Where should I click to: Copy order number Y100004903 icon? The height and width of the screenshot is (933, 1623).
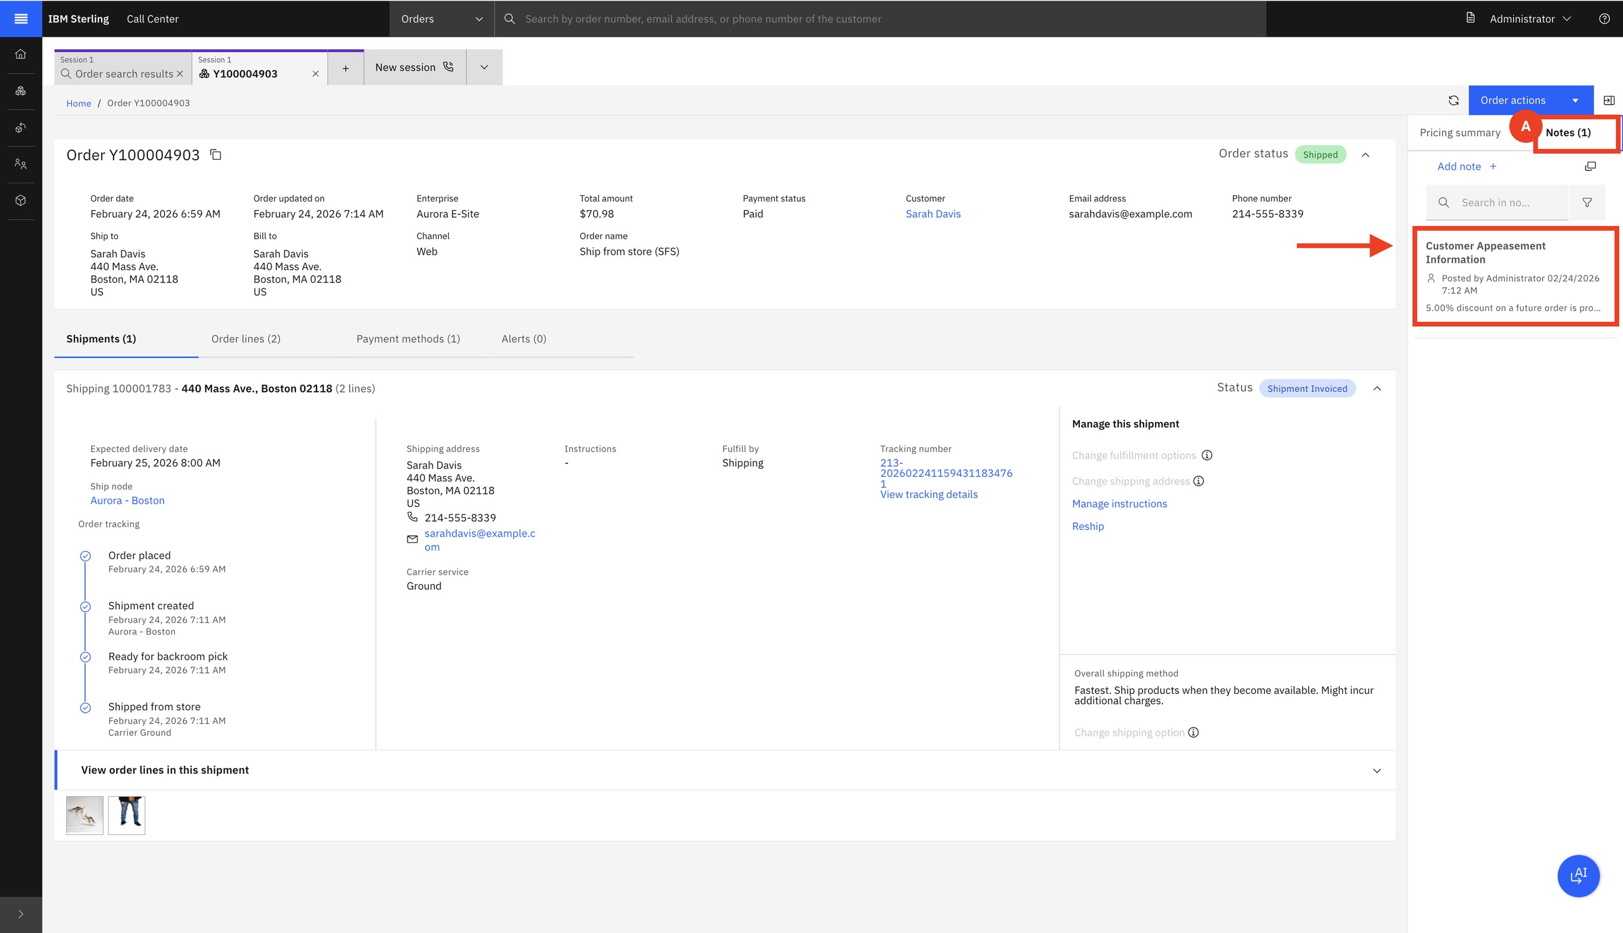coord(216,154)
